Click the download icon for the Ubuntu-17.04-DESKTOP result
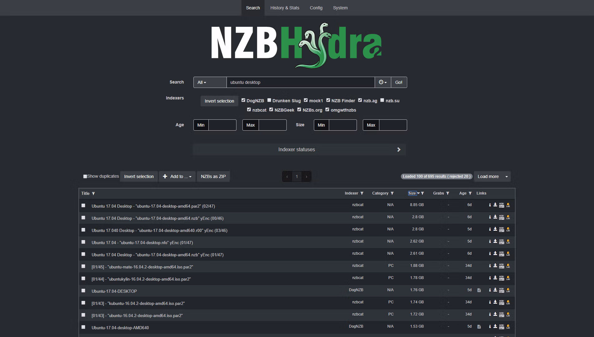This screenshot has width=594, height=337. coord(495,290)
